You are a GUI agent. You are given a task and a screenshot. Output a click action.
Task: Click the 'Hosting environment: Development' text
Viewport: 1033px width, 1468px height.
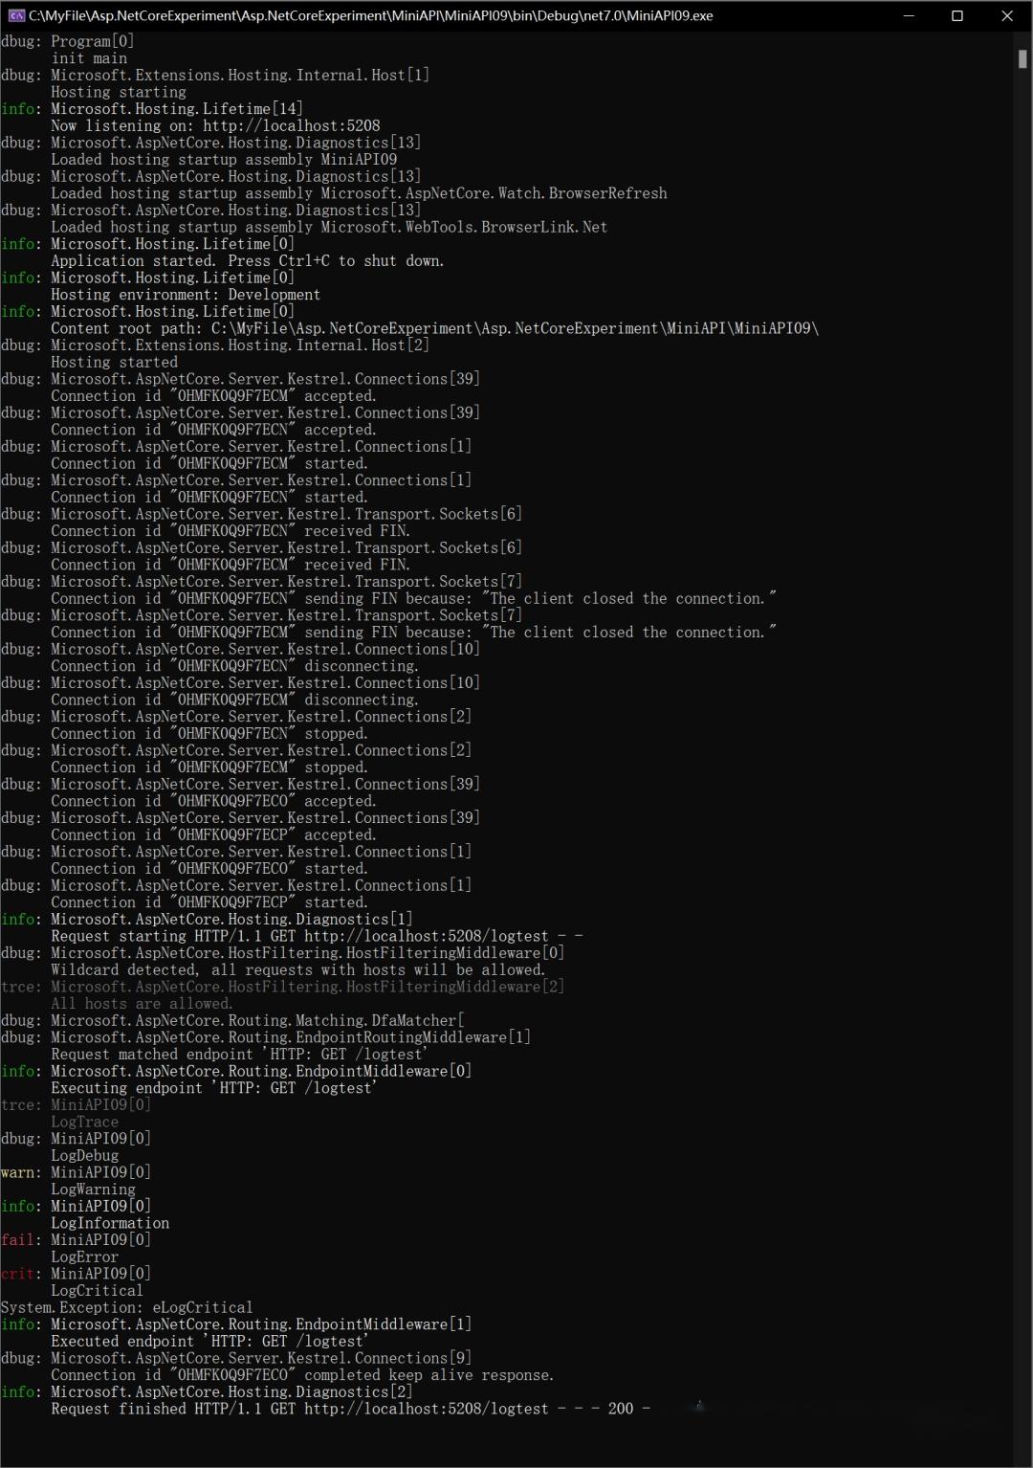coord(186,294)
